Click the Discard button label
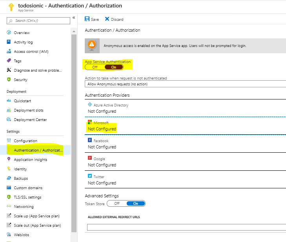286x242 pixels. 117,19
